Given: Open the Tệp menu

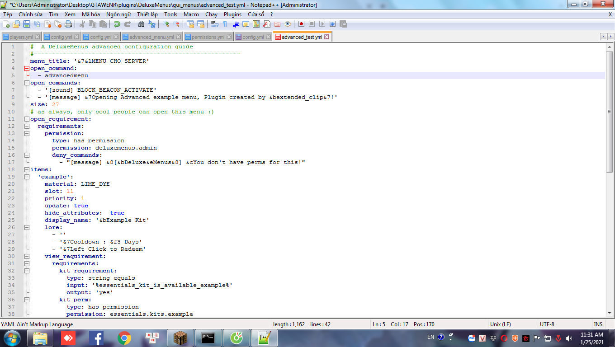Looking at the screenshot, I should [x=8, y=14].
